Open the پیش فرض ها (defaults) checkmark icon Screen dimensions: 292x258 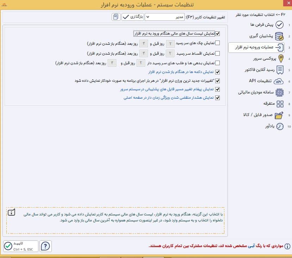pos(279,25)
